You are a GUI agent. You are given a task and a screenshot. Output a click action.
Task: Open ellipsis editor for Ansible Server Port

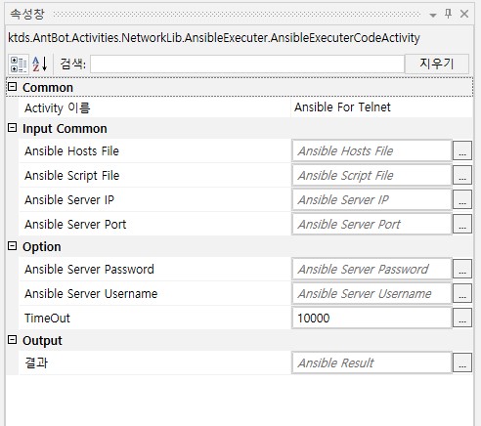point(462,224)
